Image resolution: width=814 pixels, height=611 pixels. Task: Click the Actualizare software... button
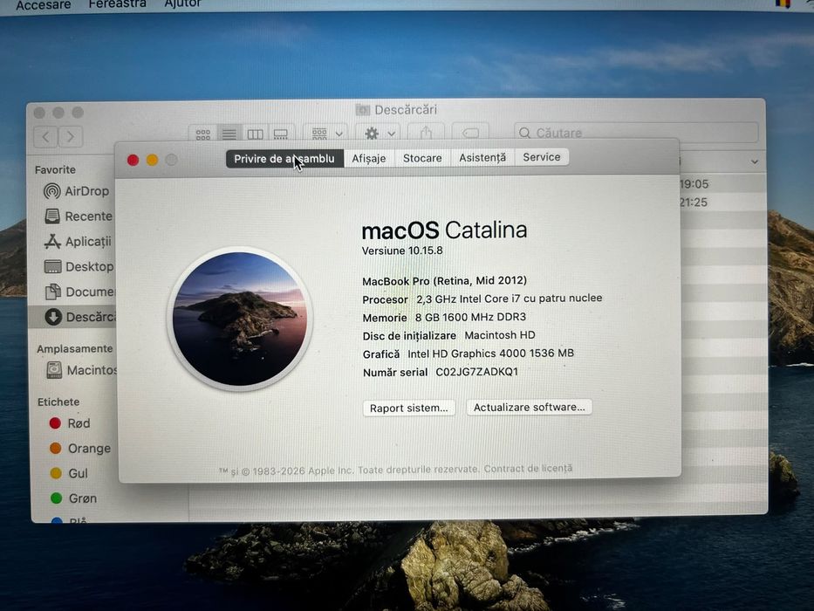529,407
